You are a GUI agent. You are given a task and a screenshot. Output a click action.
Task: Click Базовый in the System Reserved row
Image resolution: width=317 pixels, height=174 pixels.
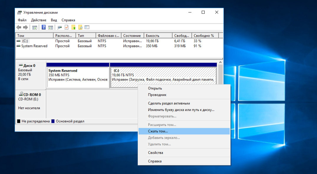[85, 46]
